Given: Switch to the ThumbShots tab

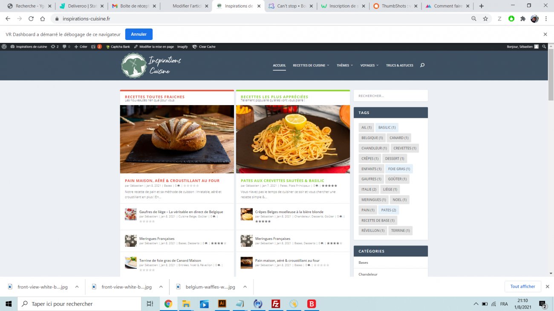Looking at the screenshot, I should [x=395, y=6].
